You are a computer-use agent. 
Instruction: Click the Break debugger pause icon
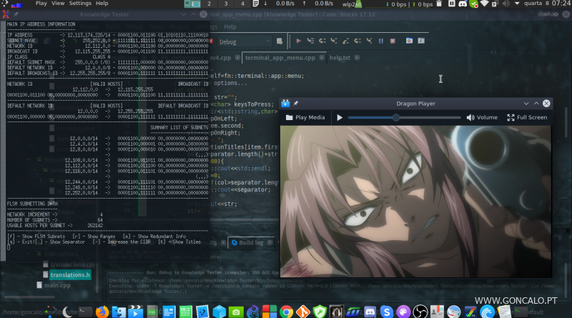[382, 41]
